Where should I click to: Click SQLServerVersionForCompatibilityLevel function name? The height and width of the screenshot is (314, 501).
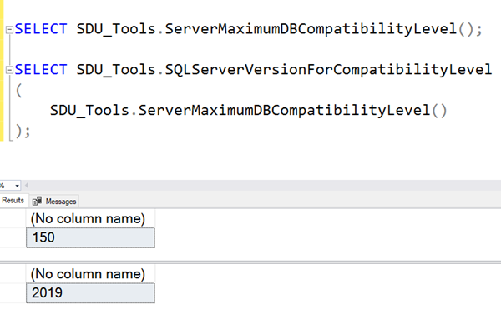pos(328,70)
